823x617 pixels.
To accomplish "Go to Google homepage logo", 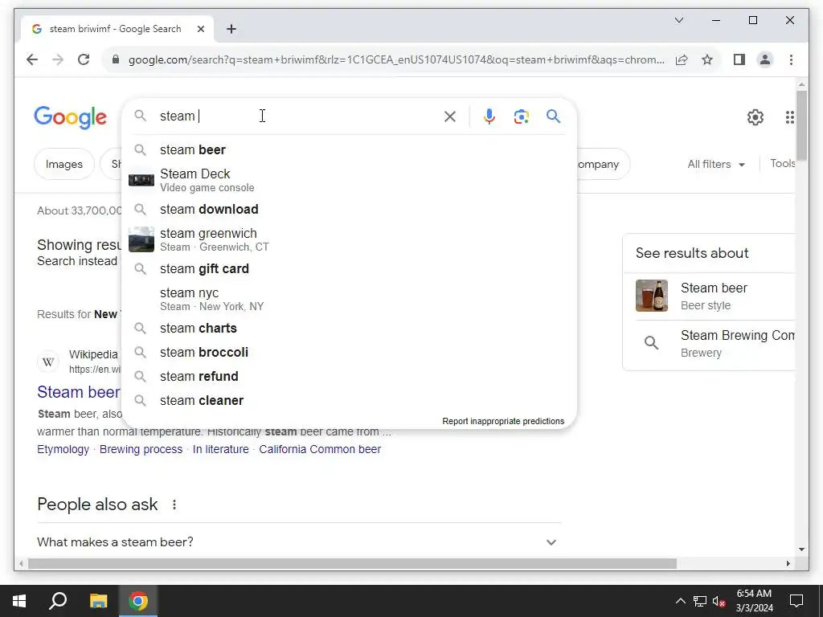I will click(x=71, y=117).
